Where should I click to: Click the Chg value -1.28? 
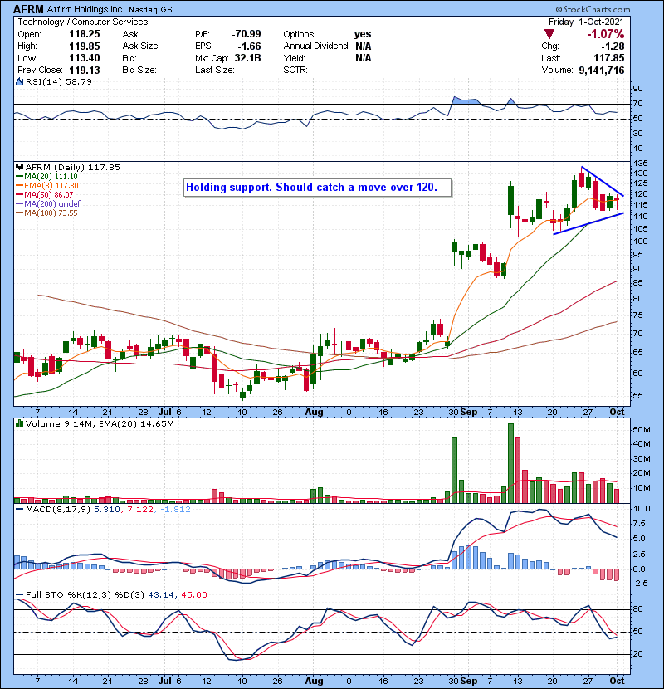point(613,46)
